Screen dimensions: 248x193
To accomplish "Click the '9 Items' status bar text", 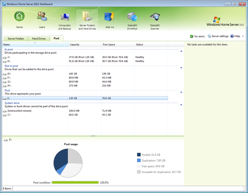I will click(x=7, y=188).
